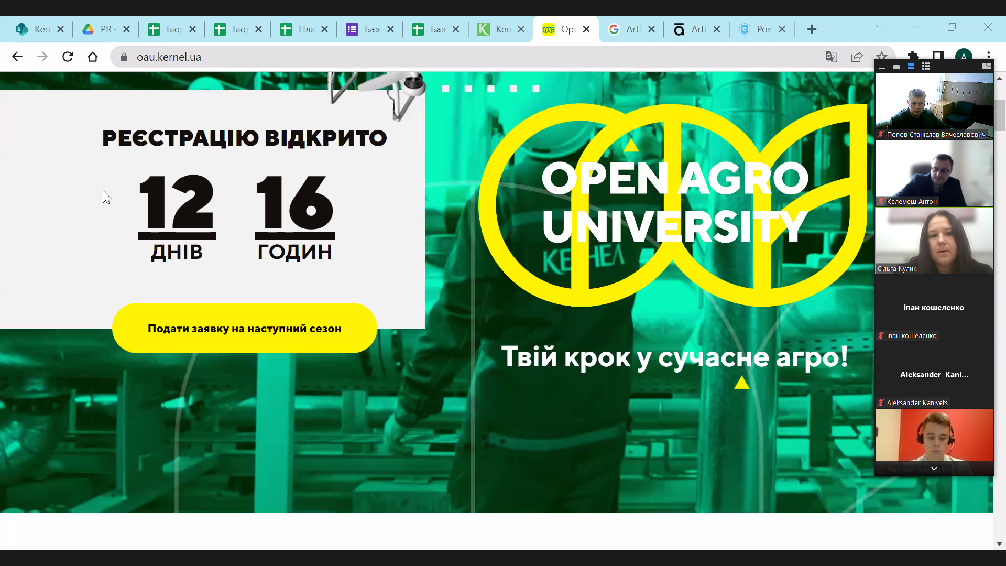Viewport: 1006px width, 566px height.
Task: Reload the oau.kernel.ua page
Action: click(68, 57)
